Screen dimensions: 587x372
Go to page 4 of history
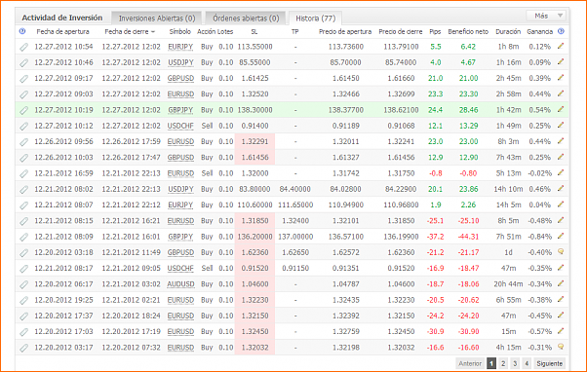tap(527, 363)
